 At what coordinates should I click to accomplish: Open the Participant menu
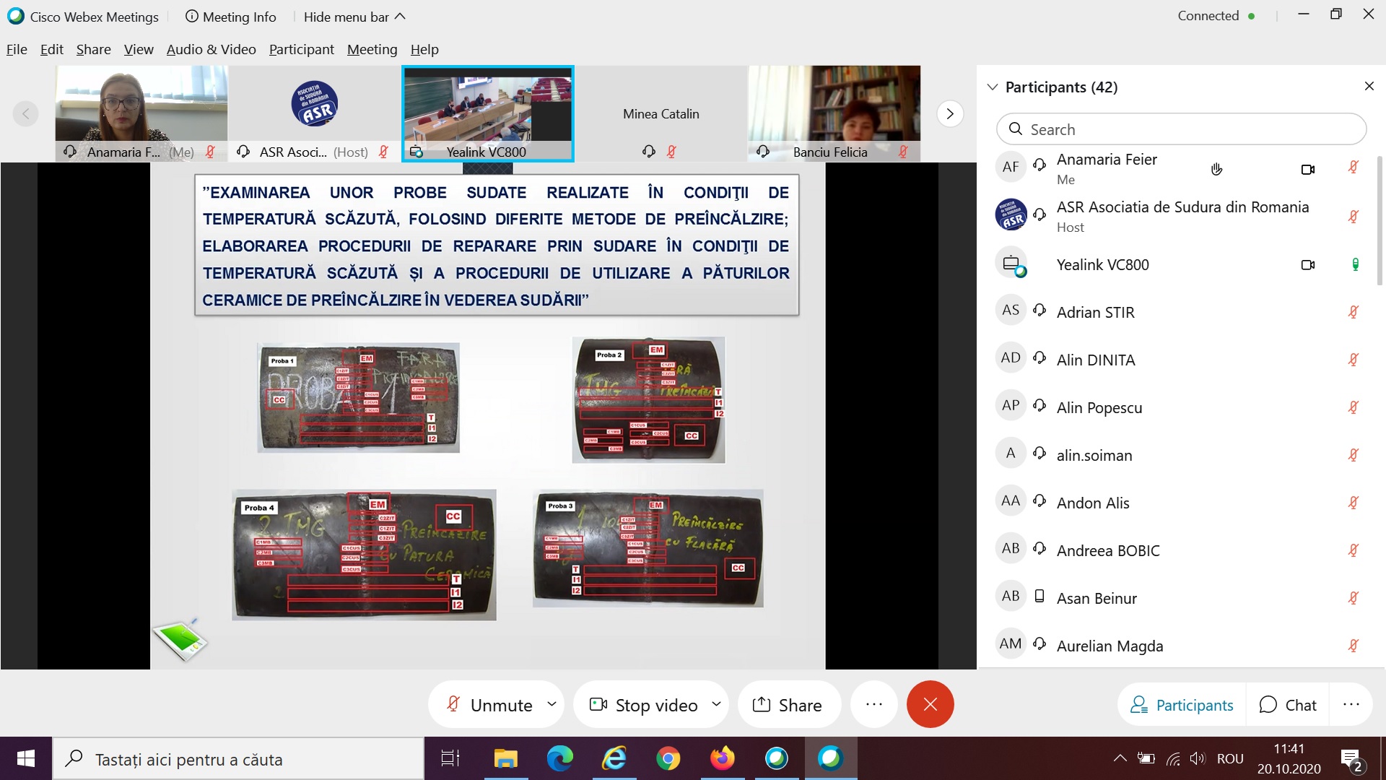[x=301, y=49]
